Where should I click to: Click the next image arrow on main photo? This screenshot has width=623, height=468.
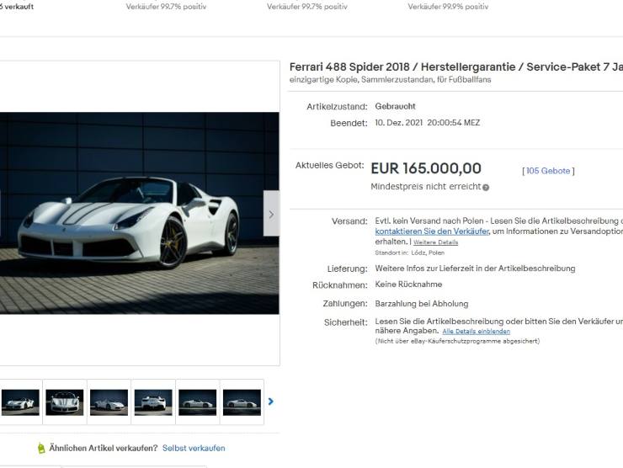(271, 213)
